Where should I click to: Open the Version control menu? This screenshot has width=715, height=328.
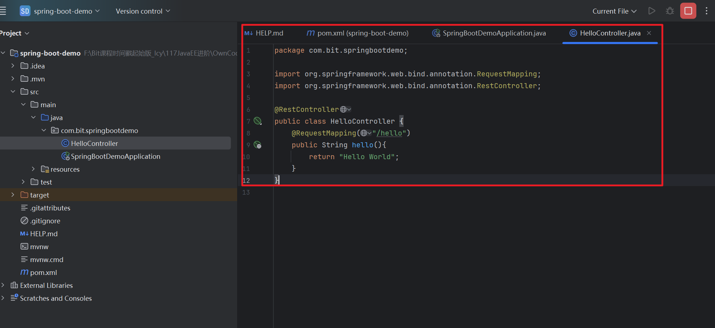pyautogui.click(x=143, y=11)
